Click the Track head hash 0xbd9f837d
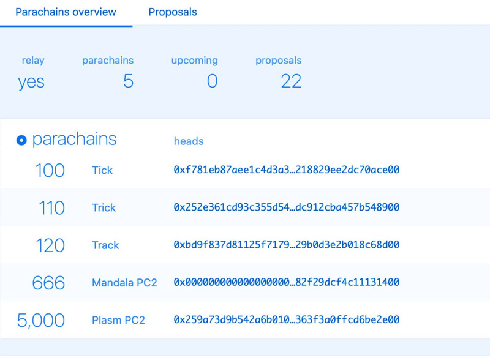The image size is (490, 358). tap(287, 245)
